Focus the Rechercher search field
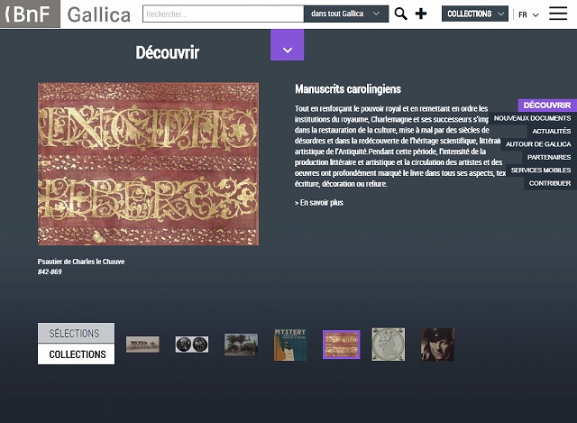This screenshot has width=577, height=423. coord(223,14)
